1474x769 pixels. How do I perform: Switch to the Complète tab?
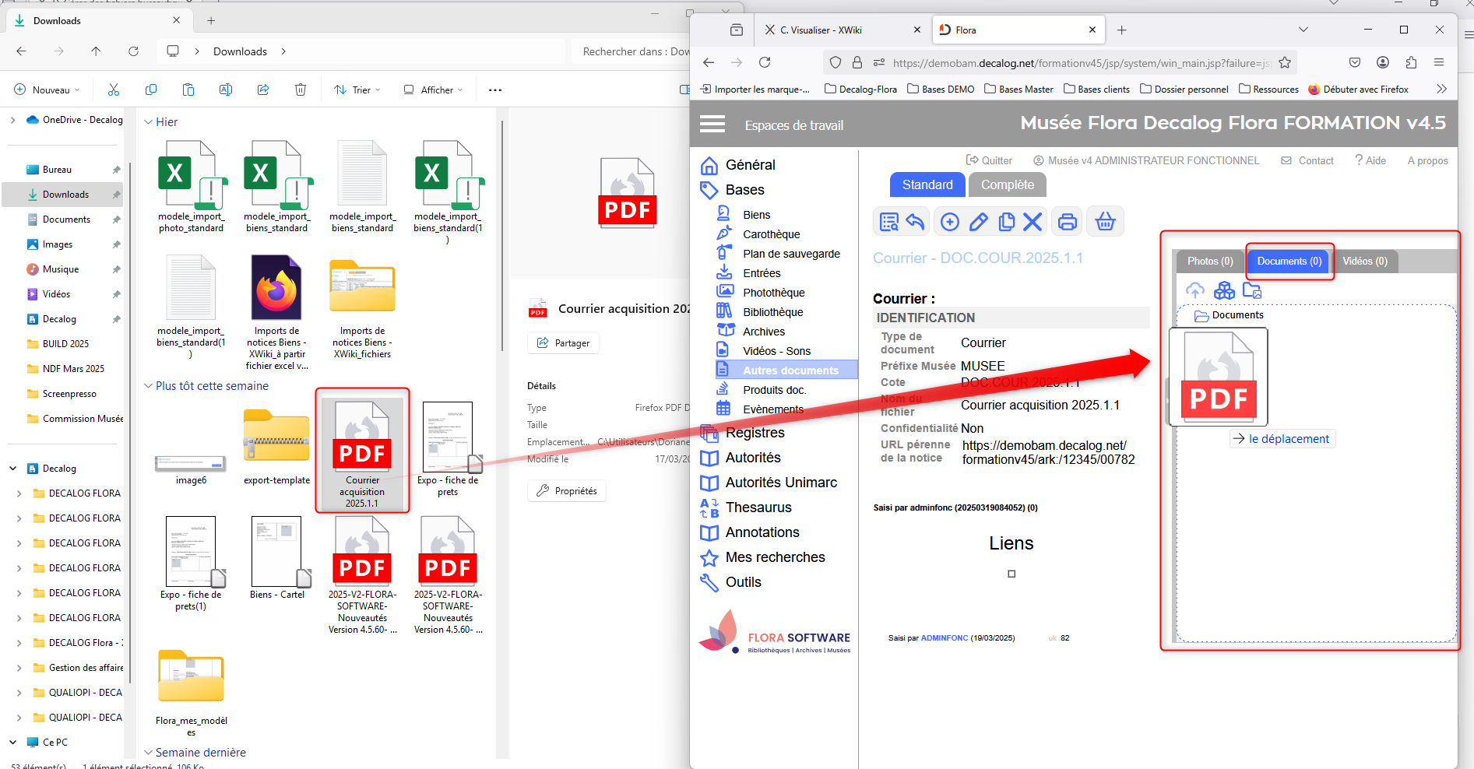(1007, 184)
